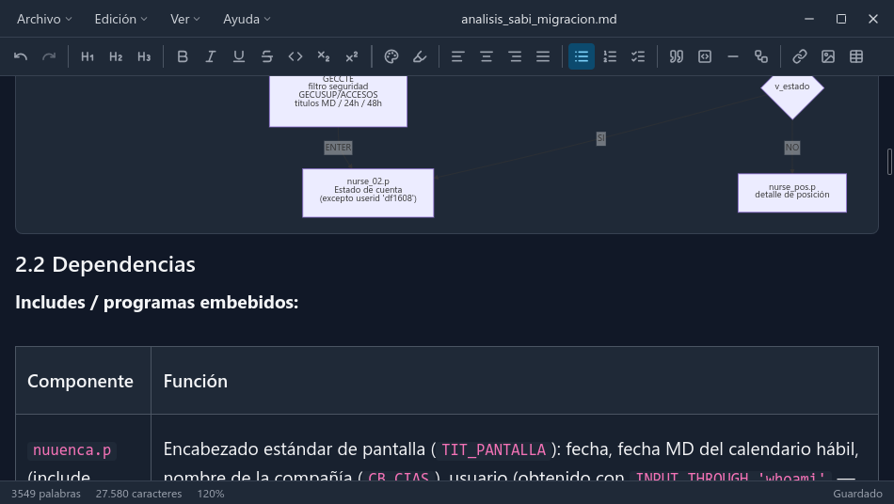The image size is (894, 504).
Task: Toggle superscript formatting
Action: [352, 56]
